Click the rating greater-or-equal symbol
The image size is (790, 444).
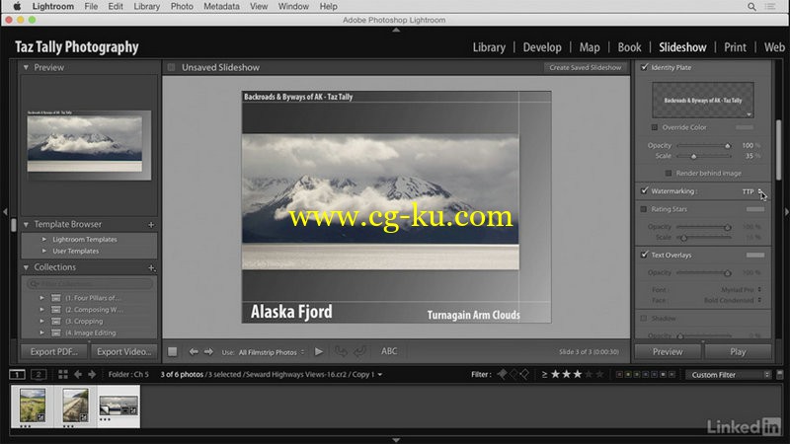pyautogui.click(x=544, y=375)
